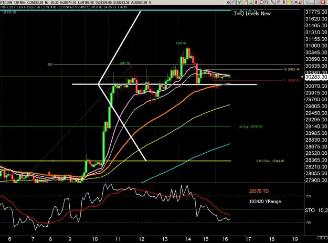
Task: Click the 31831.00 label at top left
Action: click(9, 12)
